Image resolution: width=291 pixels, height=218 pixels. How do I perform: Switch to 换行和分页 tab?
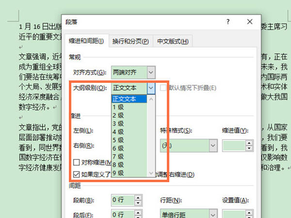tap(130, 41)
